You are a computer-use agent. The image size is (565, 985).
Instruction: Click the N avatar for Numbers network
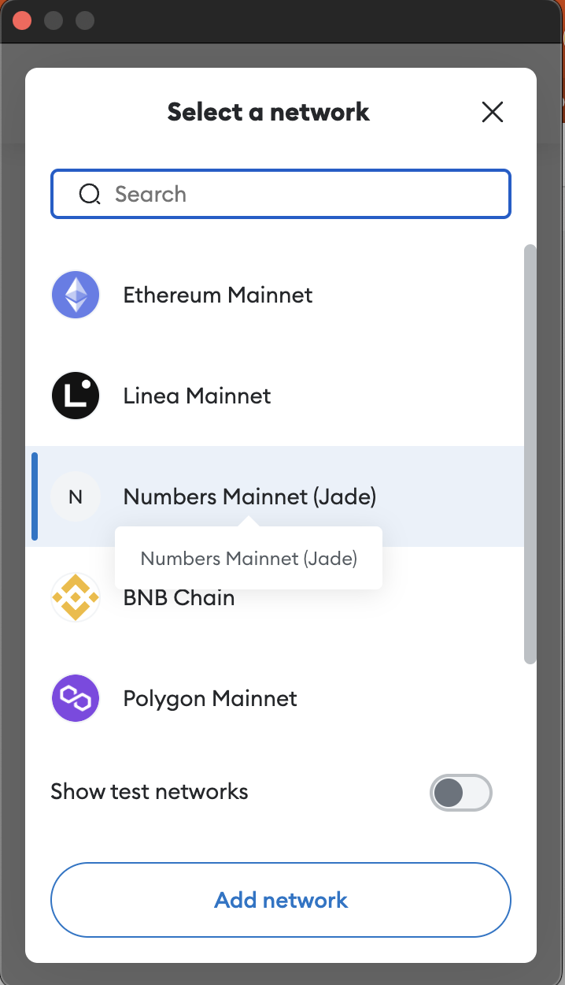(76, 496)
